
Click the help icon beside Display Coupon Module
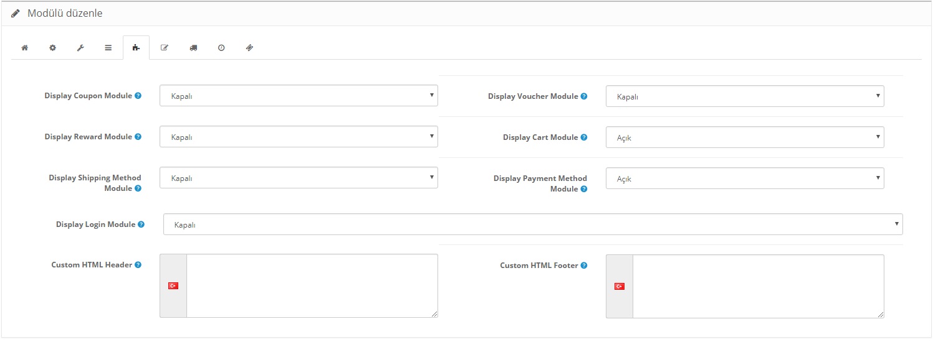tap(138, 96)
